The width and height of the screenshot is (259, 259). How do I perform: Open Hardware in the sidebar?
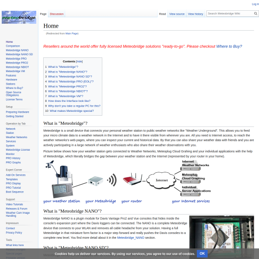click(11, 79)
